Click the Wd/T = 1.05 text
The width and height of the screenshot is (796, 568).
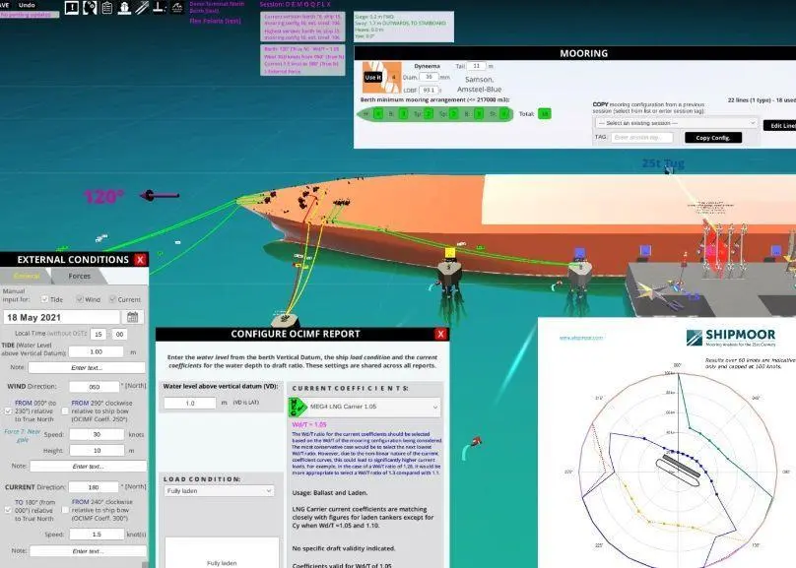tap(309, 424)
